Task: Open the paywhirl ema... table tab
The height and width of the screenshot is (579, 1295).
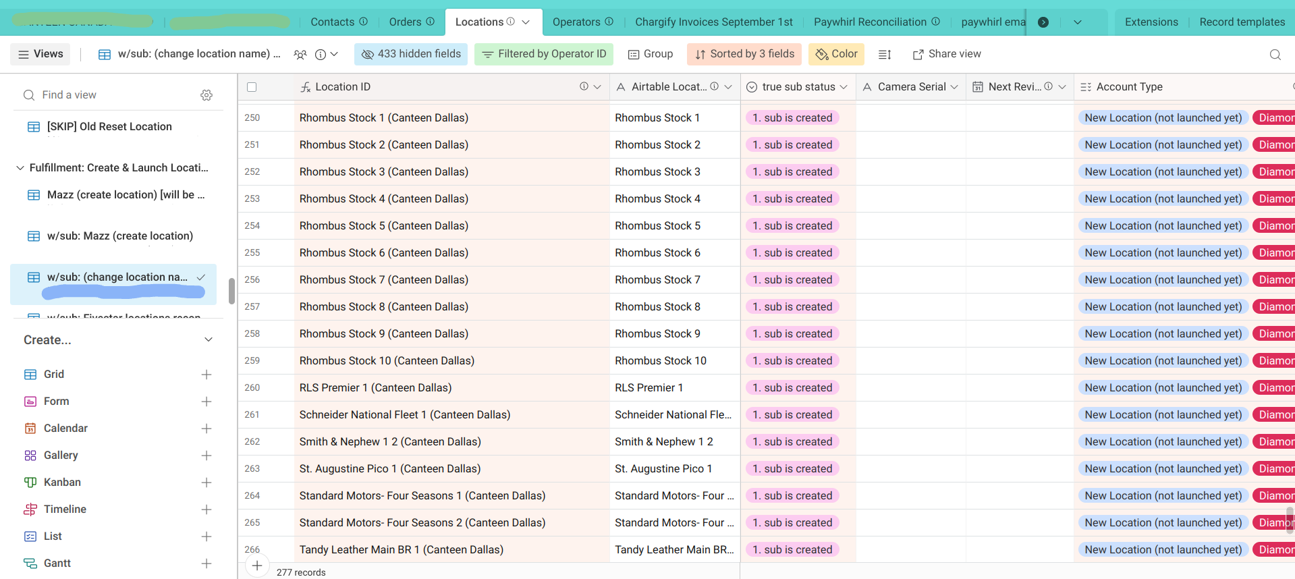Action: [993, 22]
